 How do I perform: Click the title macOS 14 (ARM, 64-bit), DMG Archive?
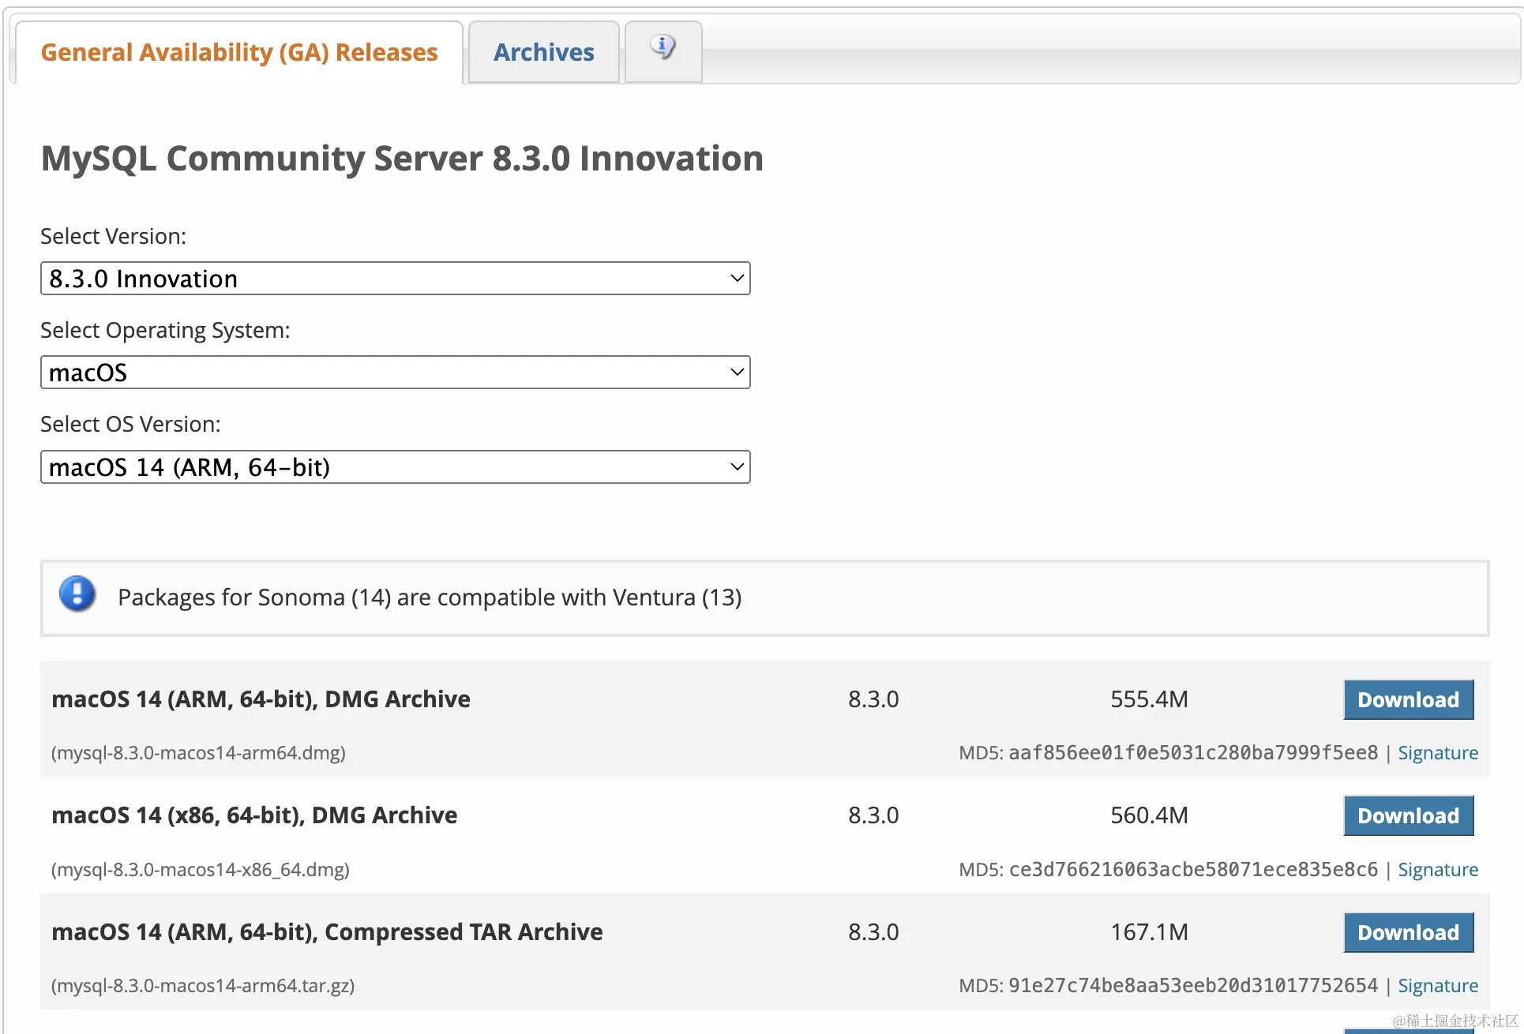point(261,699)
